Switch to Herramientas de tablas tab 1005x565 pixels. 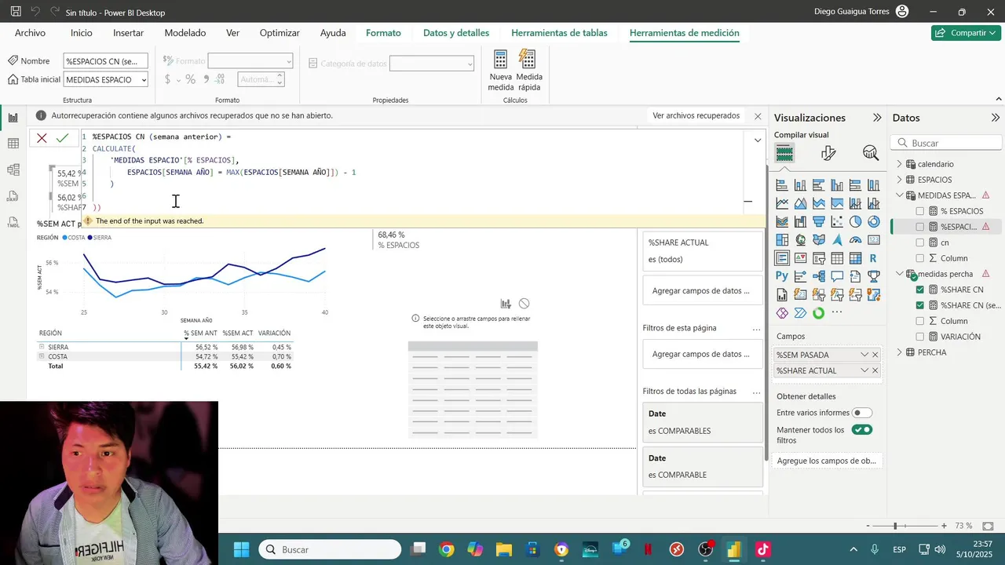559,33
